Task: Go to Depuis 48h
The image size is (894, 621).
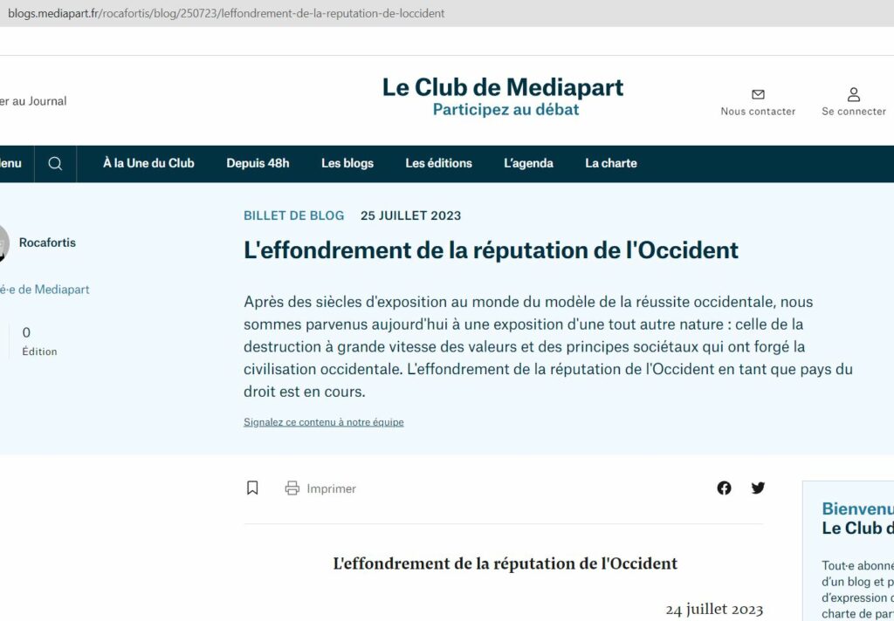Action: pos(258,163)
